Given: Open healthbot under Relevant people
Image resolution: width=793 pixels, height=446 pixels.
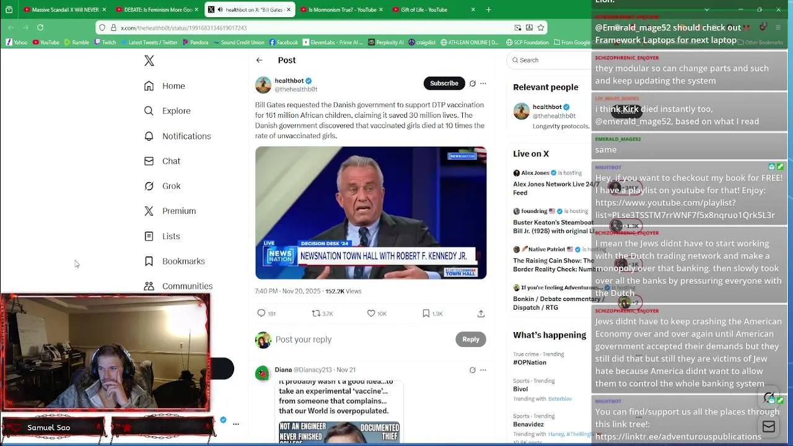Looking at the screenshot, I should click(x=547, y=107).
